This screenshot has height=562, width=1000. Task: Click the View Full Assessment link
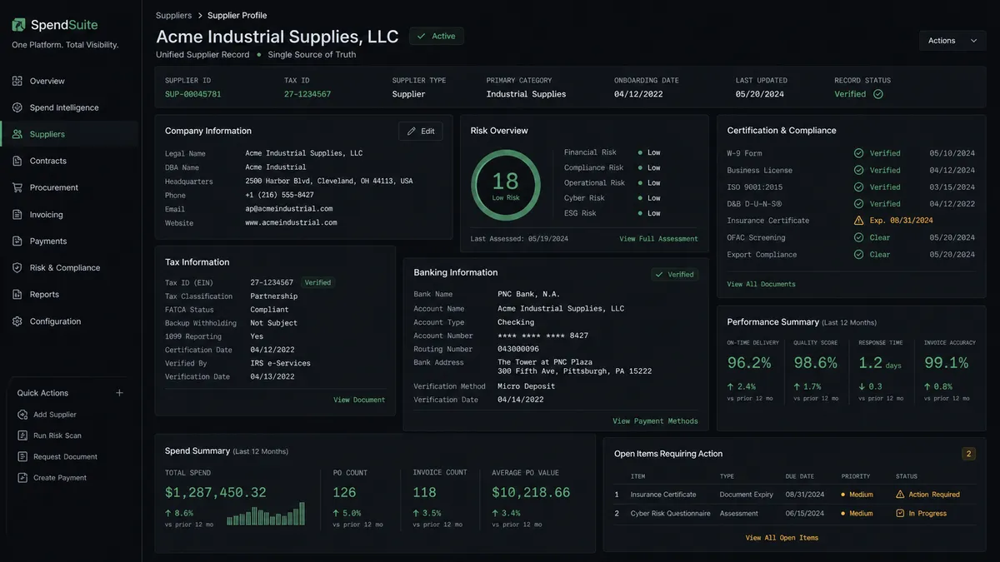coord(658,239)
